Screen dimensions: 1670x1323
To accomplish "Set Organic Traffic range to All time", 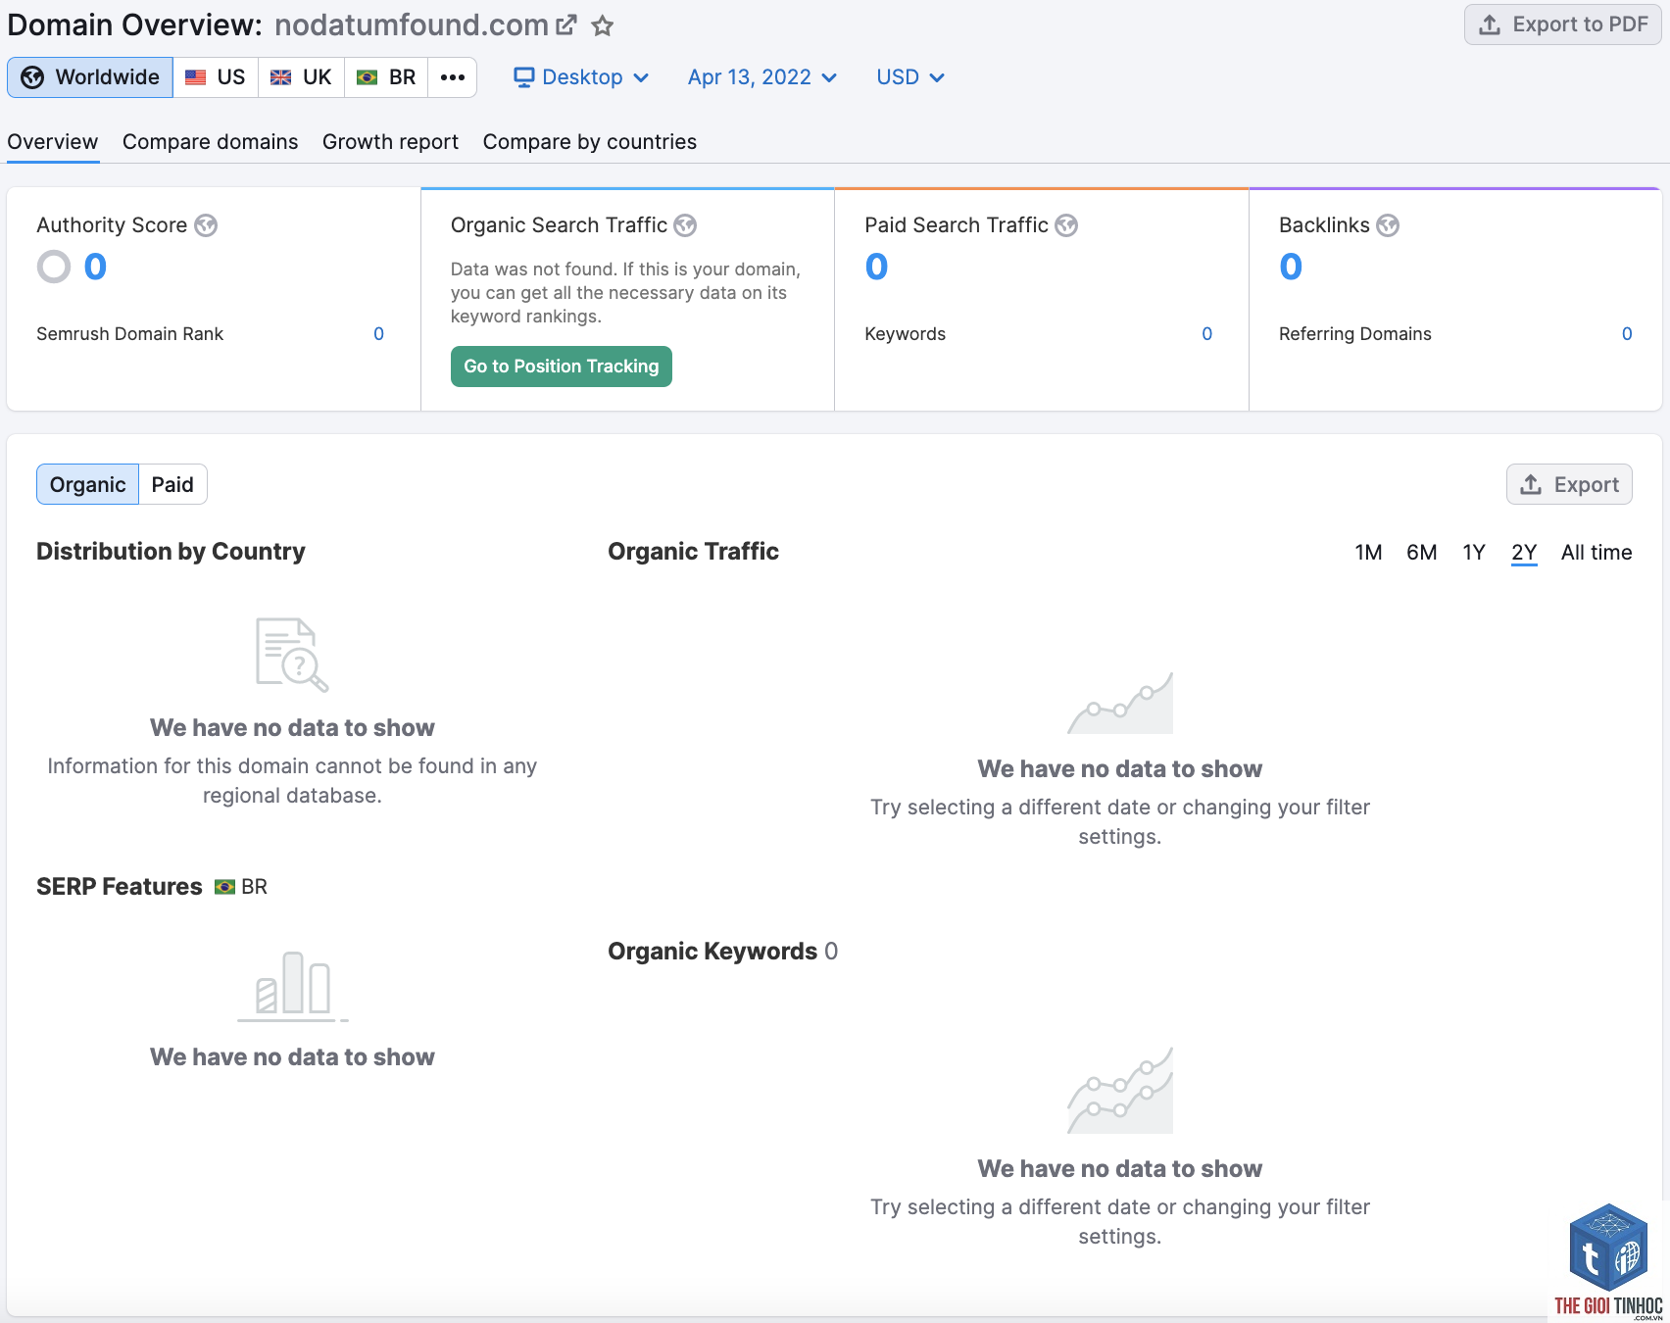I will (x=1596, y=553).
